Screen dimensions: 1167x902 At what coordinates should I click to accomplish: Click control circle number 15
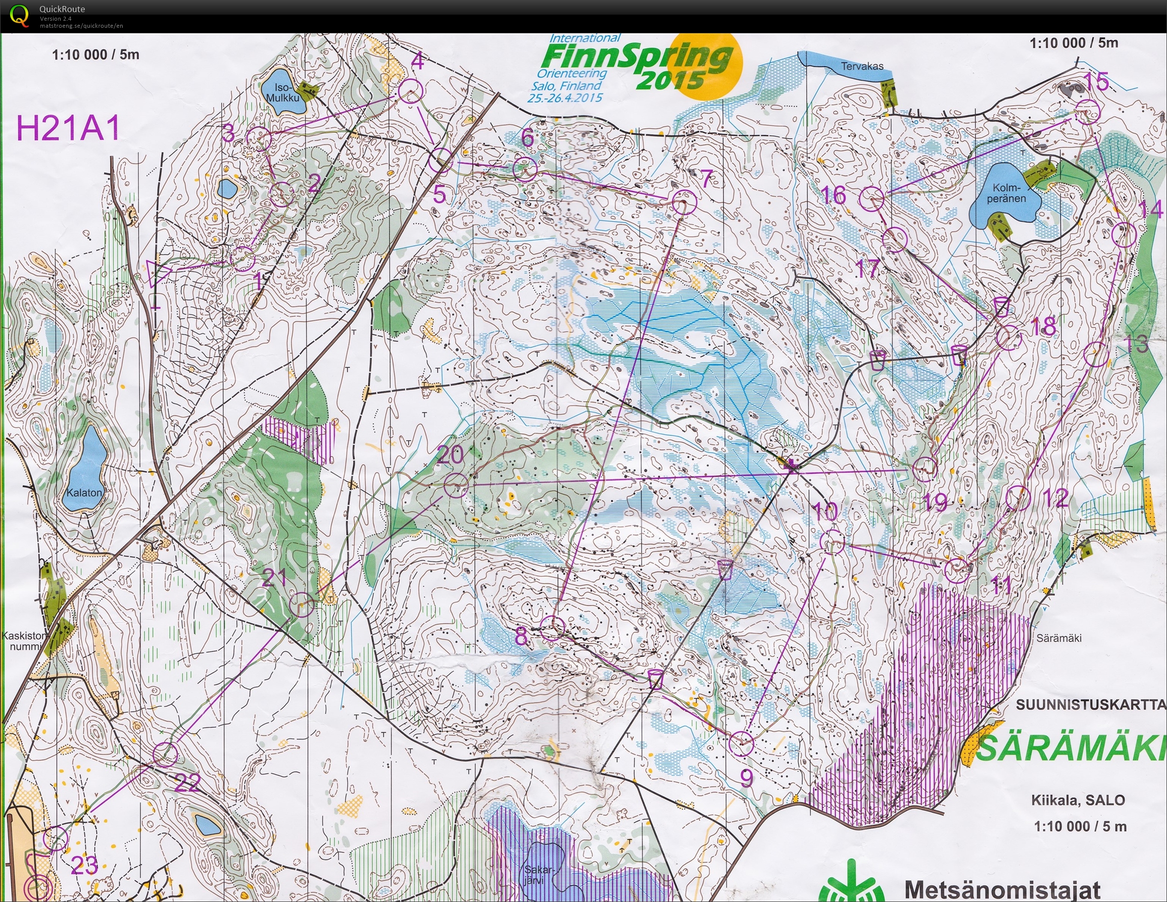1088,112
